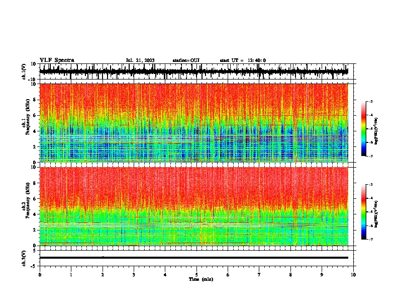398x308 pixels.
Task: Click the ch.1 color scale bar
Action: click(x=364, y=129)
